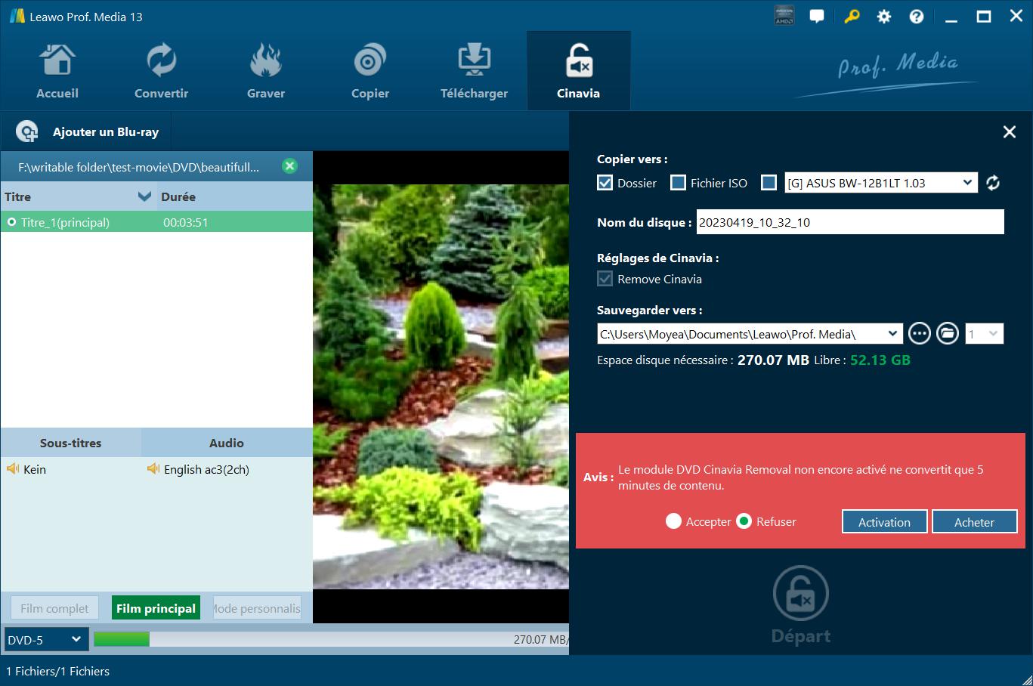The height and width of the screenshot is (686, 1033).
Task: Open settings with the gear icon
Action: (x=884, y=17)
